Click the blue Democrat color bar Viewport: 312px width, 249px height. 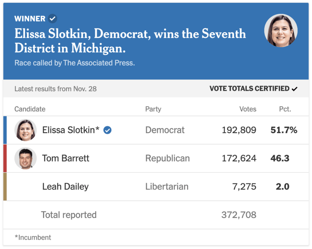coord(5,130)
